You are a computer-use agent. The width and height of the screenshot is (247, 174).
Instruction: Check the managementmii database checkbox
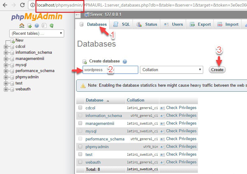80,123
